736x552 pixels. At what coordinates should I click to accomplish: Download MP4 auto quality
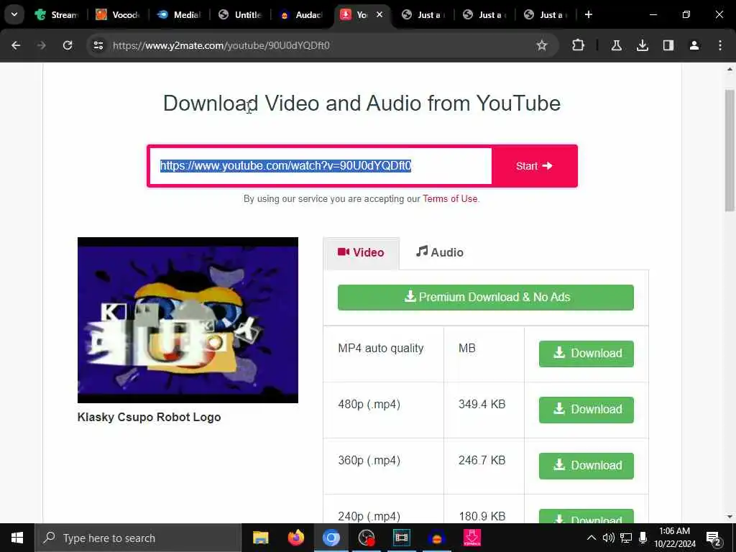pyautogui.click(x=586, y=354)
